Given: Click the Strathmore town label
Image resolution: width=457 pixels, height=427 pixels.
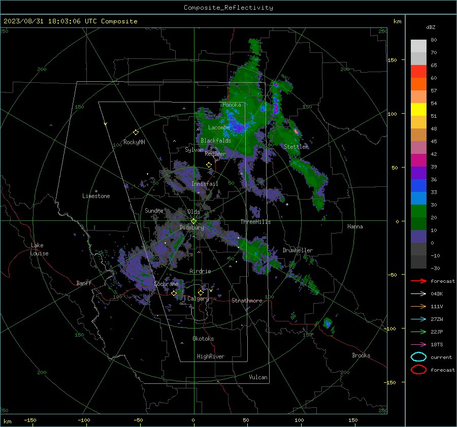Looking at the screenshot, I should (x=247, y=301).
